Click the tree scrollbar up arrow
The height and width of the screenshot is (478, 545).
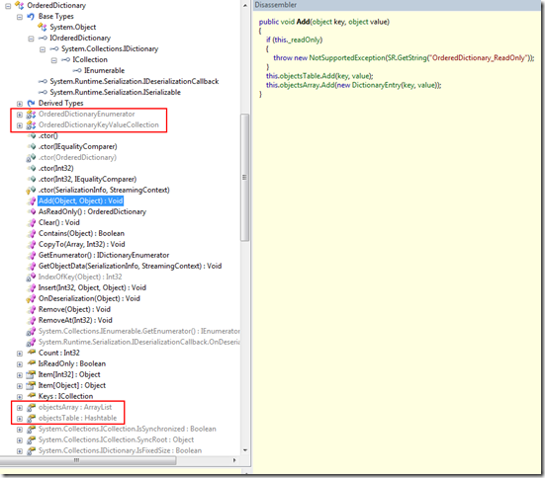click(245, 6)
